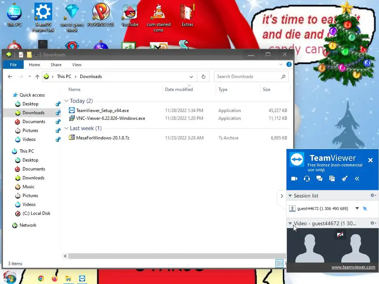The height and width of the screenshot is (284, 379).
Task: Open dropdown arrow next to guest44672
Action: (x=357, y=208)
